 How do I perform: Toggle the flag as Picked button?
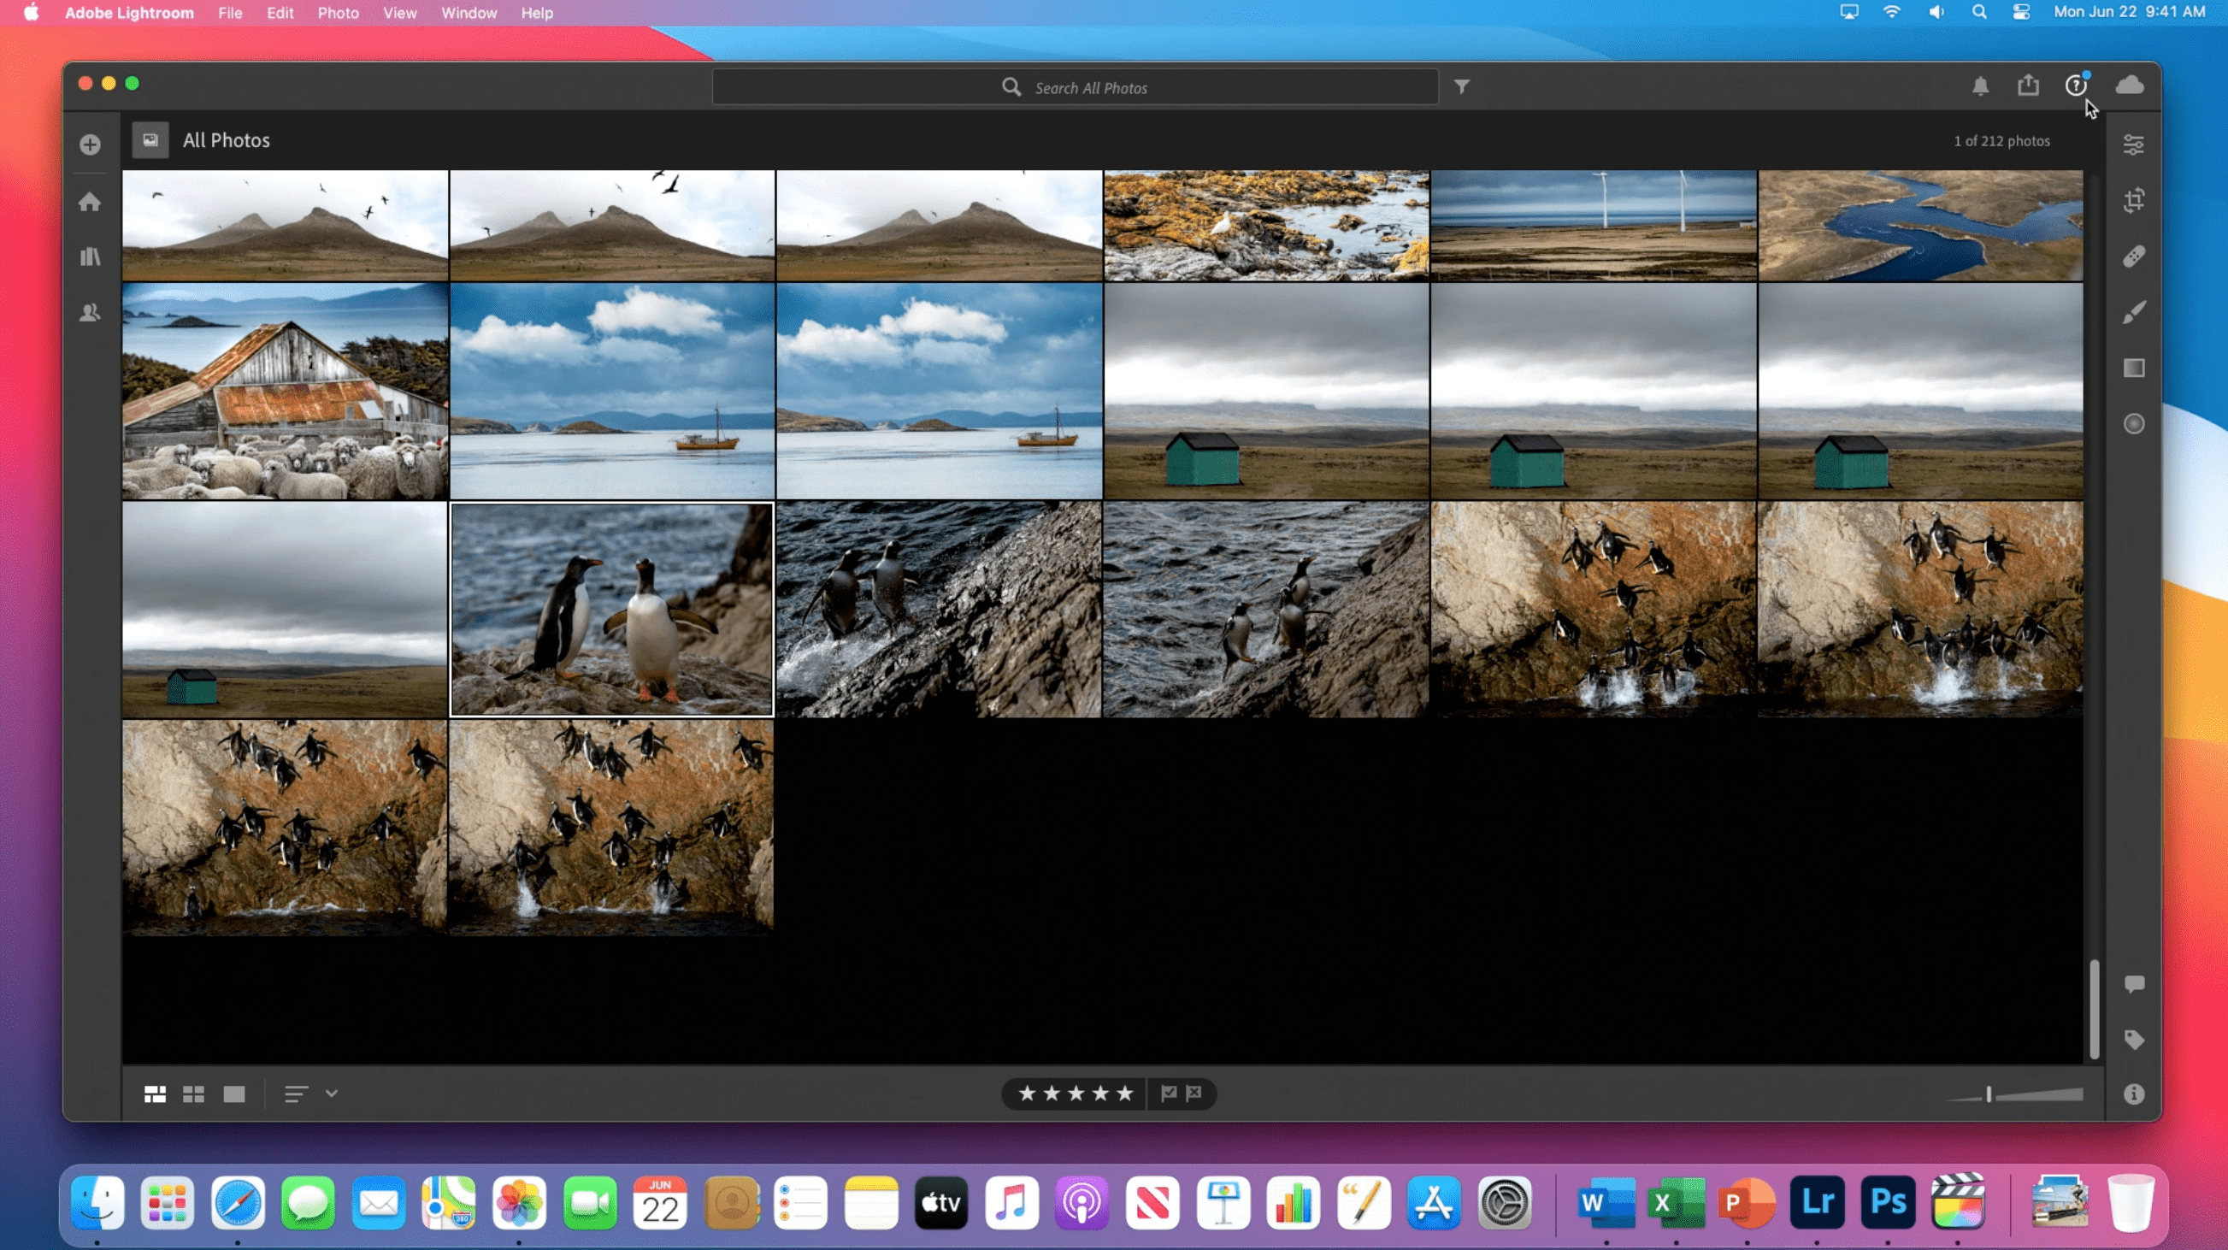pyautogui.click(x=1169, y=1094)
